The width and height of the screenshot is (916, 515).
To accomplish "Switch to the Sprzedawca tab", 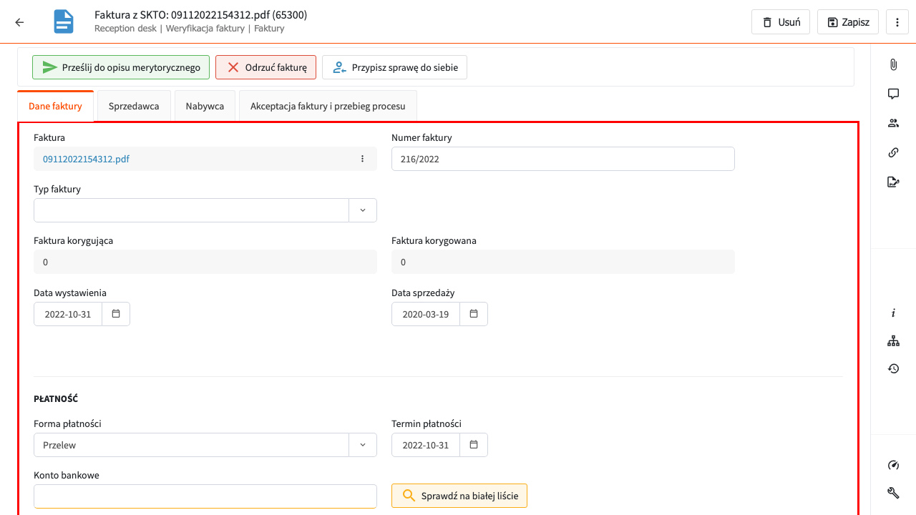I will (x=134, y=106).
